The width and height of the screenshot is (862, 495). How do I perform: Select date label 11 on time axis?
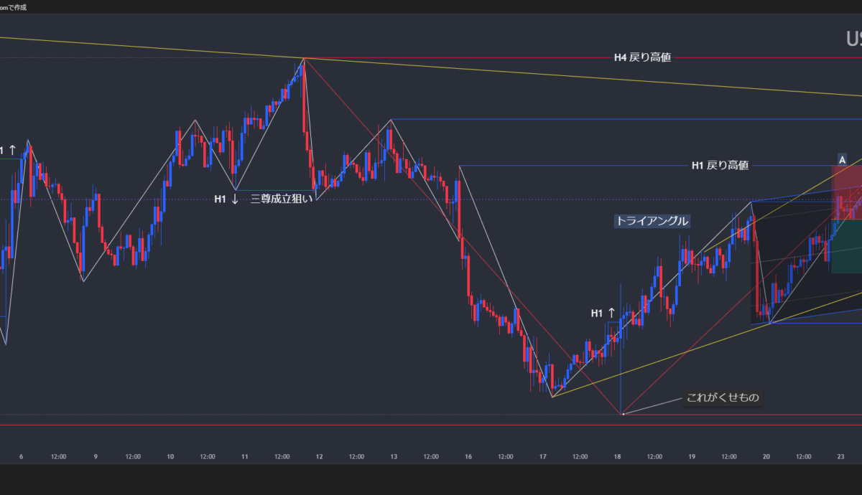[x=245, y=456]
